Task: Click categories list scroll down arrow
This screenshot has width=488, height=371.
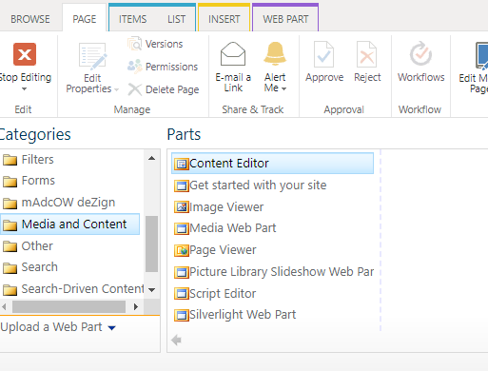Action: tap(151, 289)
